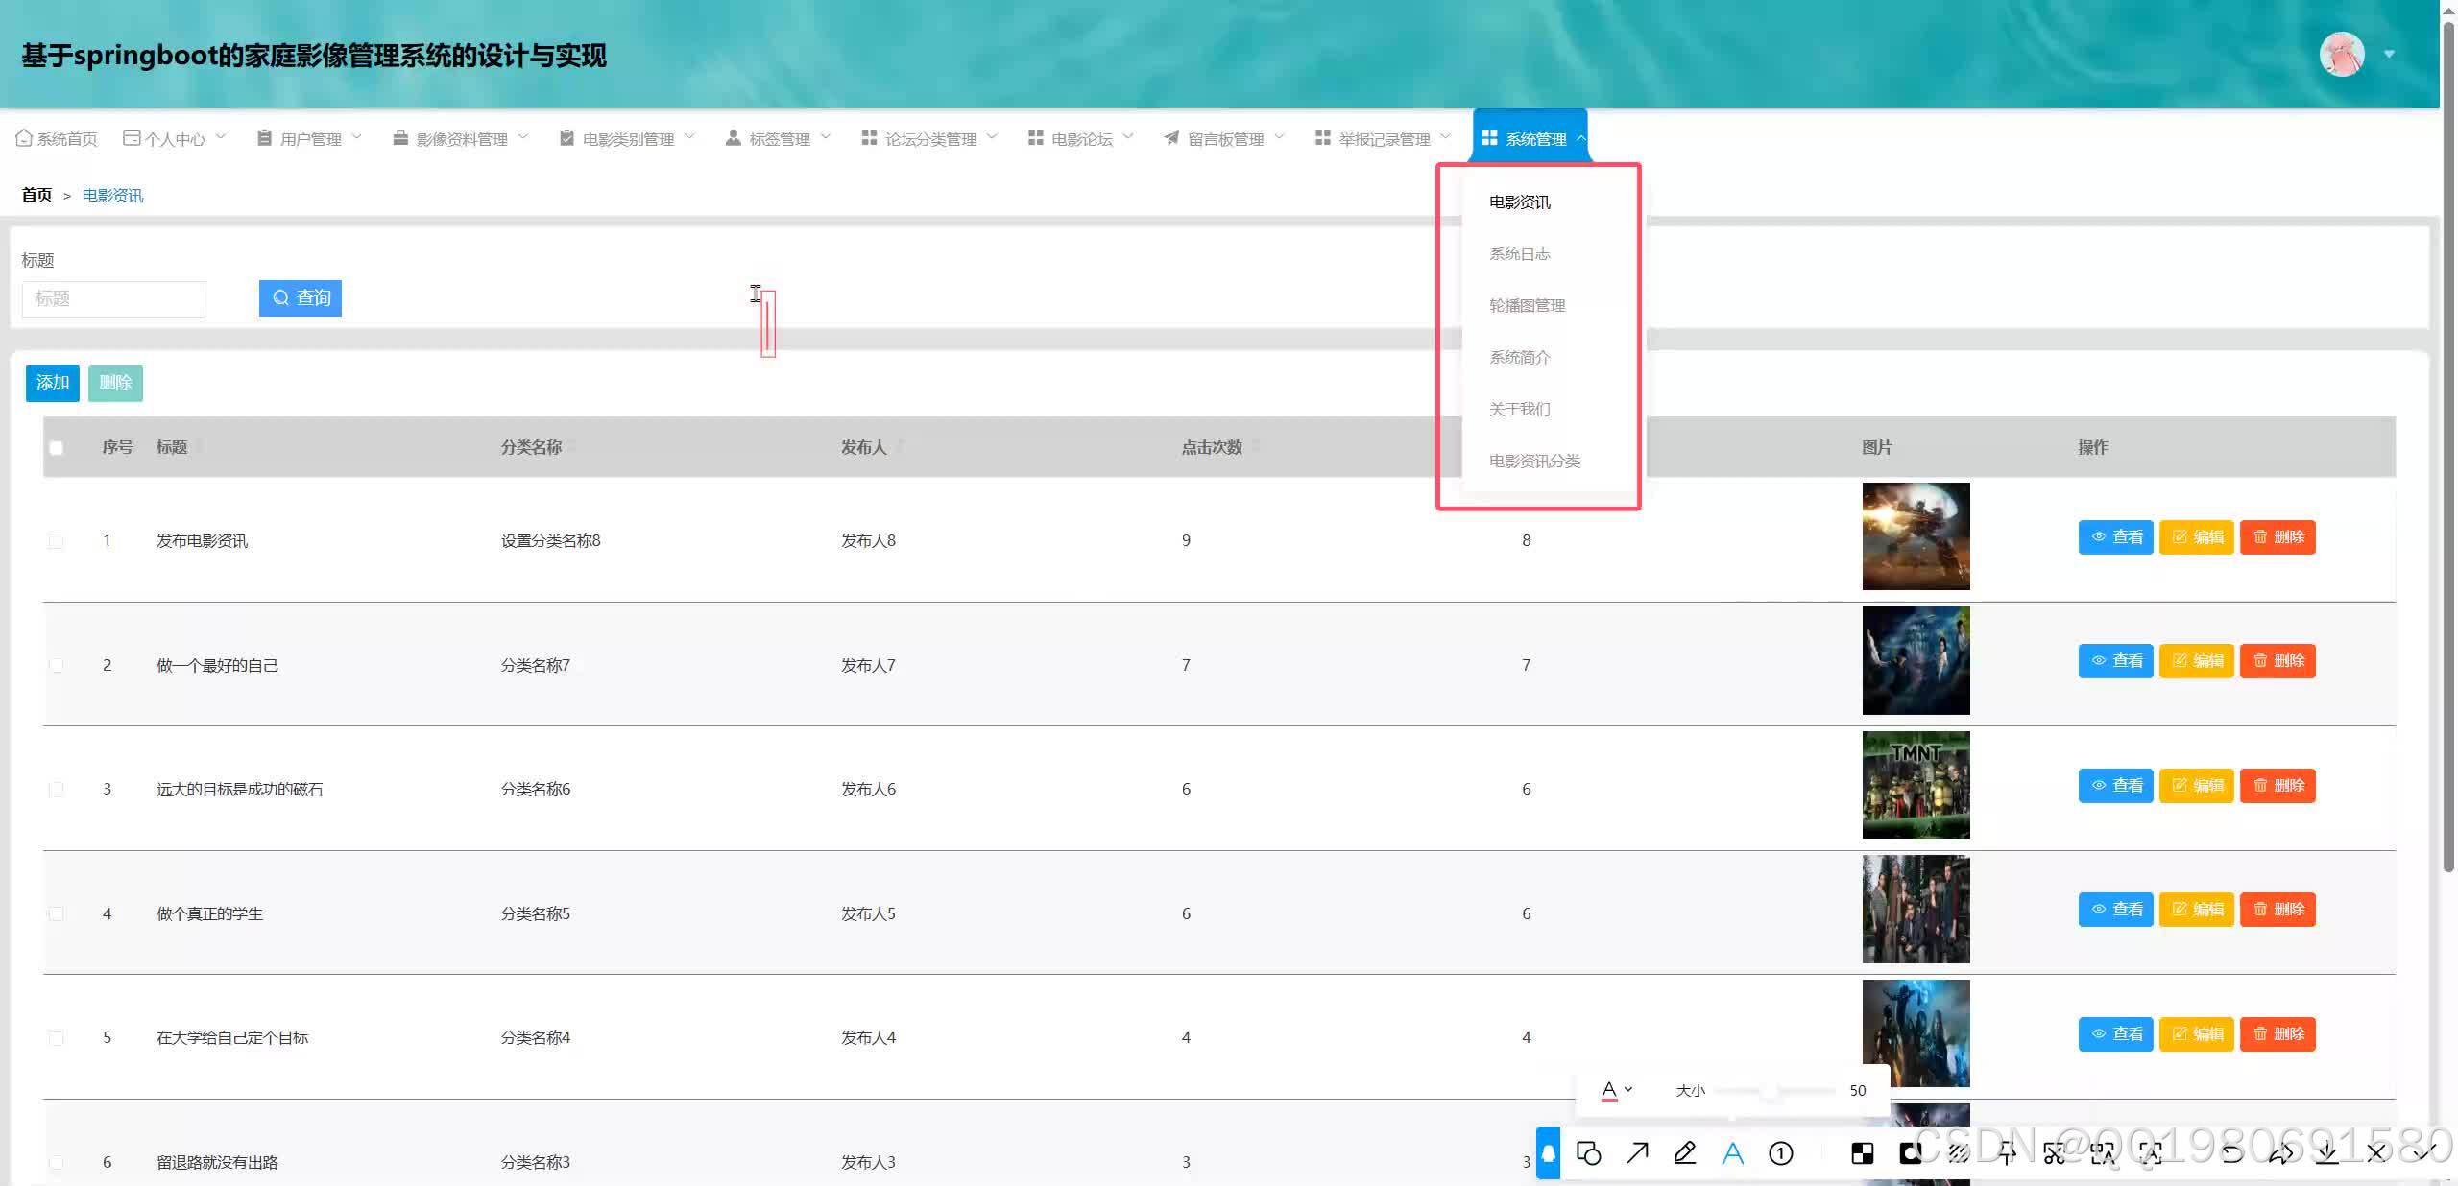Open the 用户管理 navigation menu
The height and width of the screenshot is (1186, 2458).
coord(309,138)
